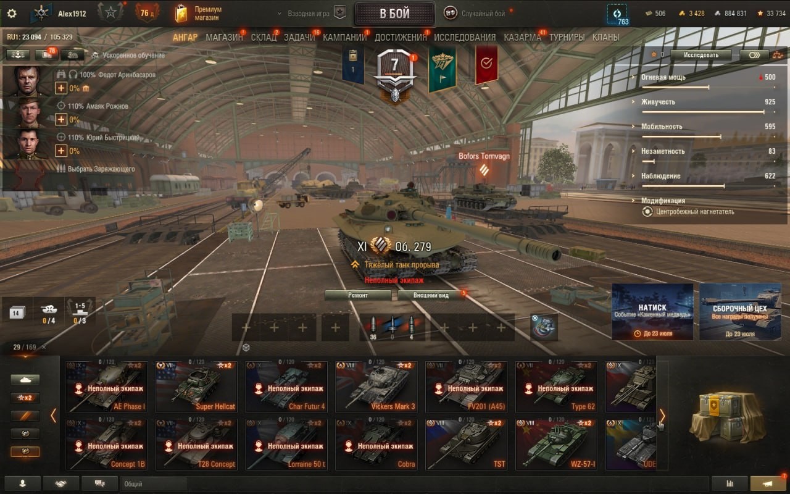This screenshot has width=790, height=494.
Task: Click the contacts list icon in bottom bar
Action: tap(22, 484)
